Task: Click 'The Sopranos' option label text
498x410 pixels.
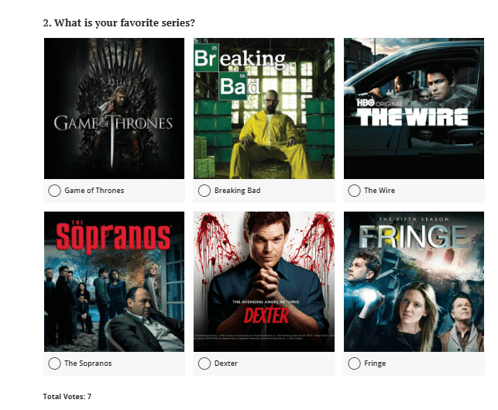Action: [88, 363]
